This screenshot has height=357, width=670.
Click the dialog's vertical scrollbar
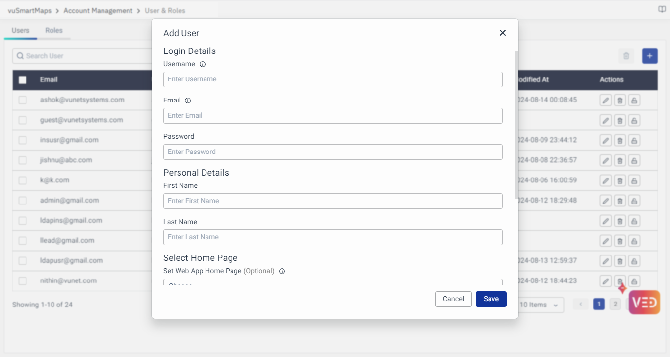(x=516, y=123)
